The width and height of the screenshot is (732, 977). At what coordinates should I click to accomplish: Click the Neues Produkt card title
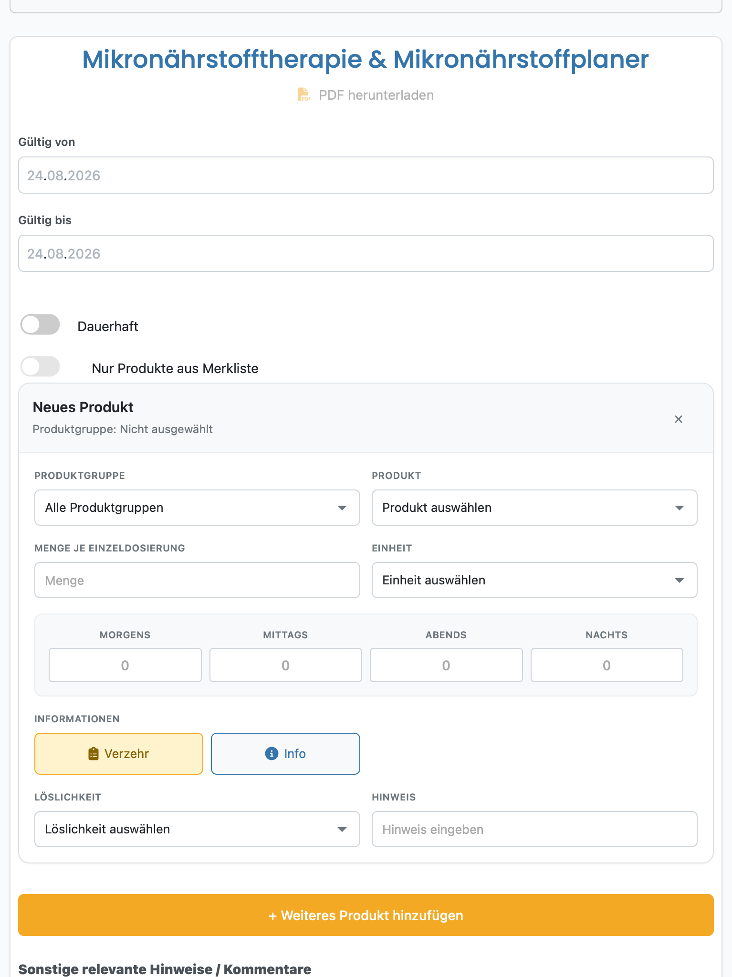tap(83, 407)
